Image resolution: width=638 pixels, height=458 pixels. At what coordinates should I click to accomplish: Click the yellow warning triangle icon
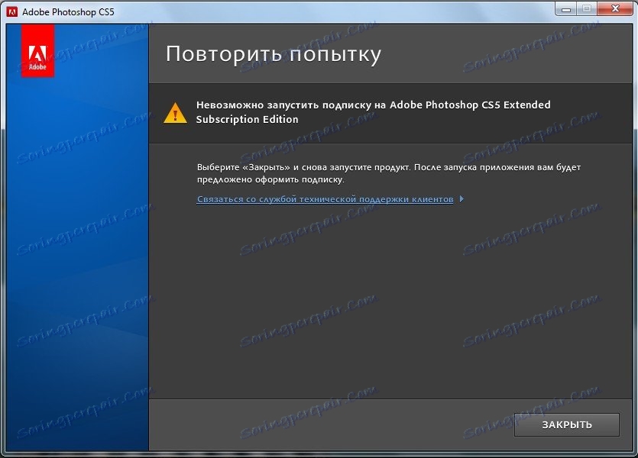click(x=175, y=113)
